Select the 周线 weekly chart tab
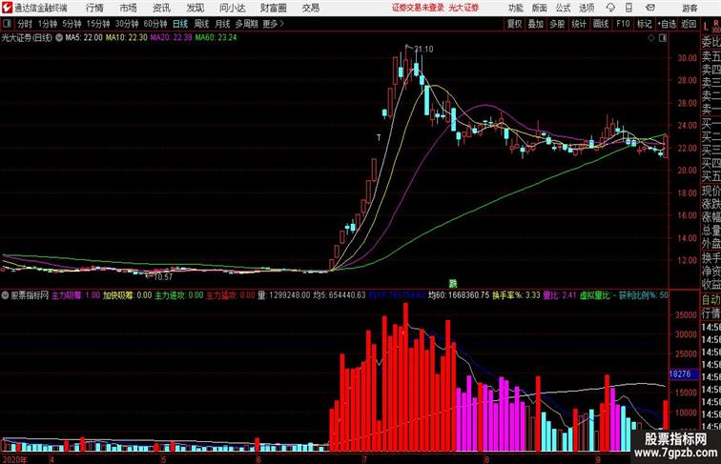This screenshot has width=721, height=464. click(x=201, y=24)
